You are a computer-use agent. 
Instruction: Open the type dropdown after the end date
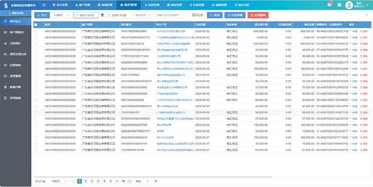[143, 15]
